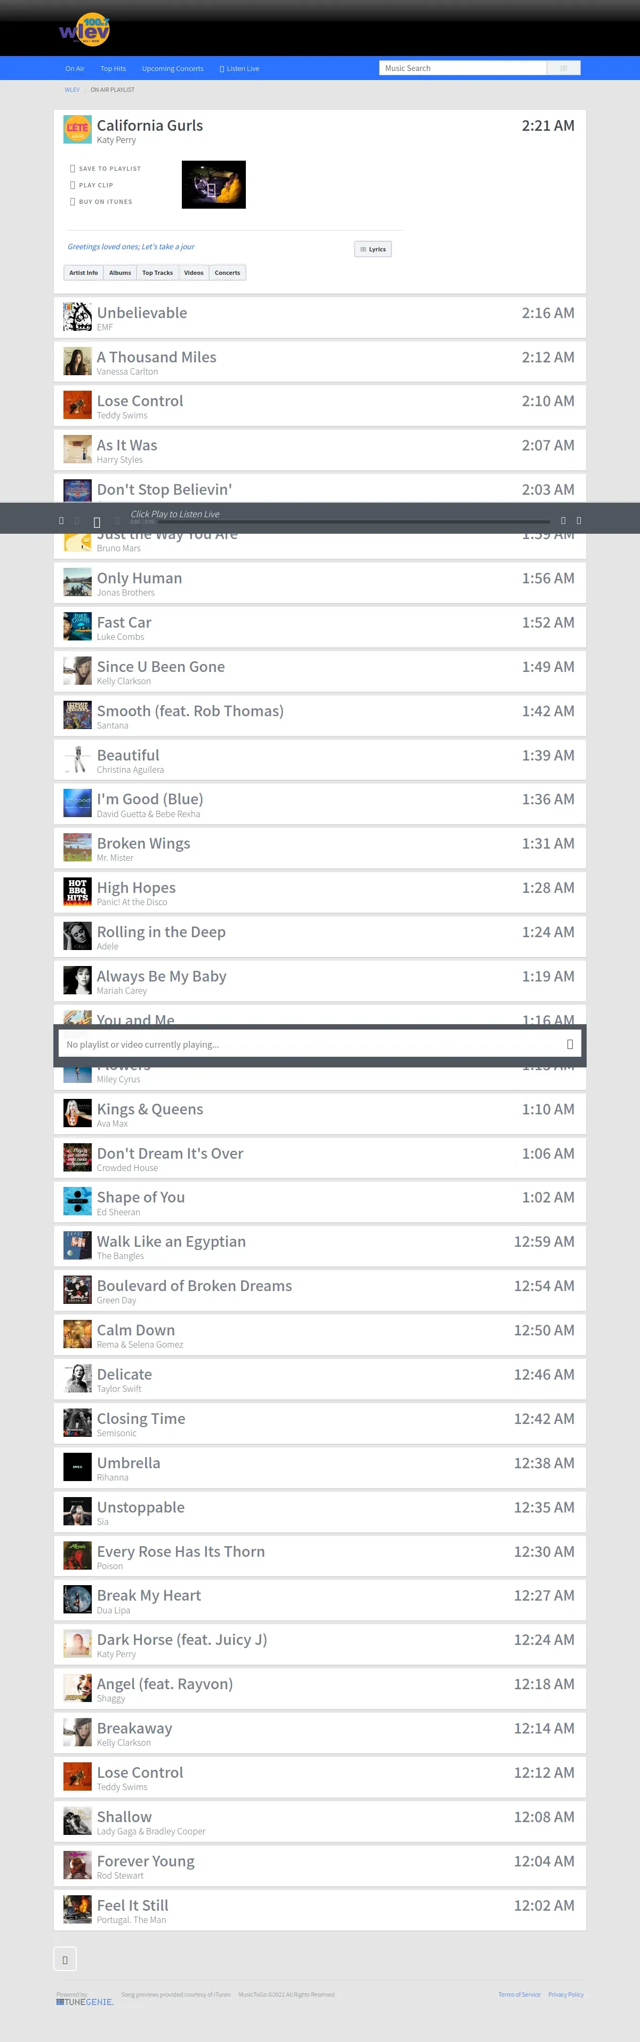Click the large play button in player bar

[97, 521]
